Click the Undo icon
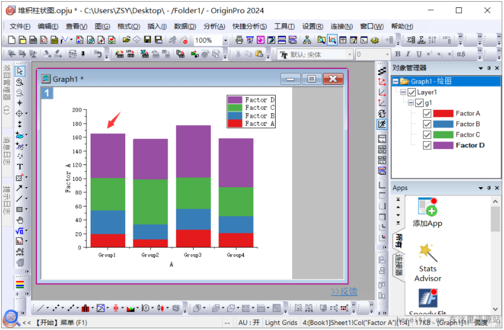 point(98,54)
